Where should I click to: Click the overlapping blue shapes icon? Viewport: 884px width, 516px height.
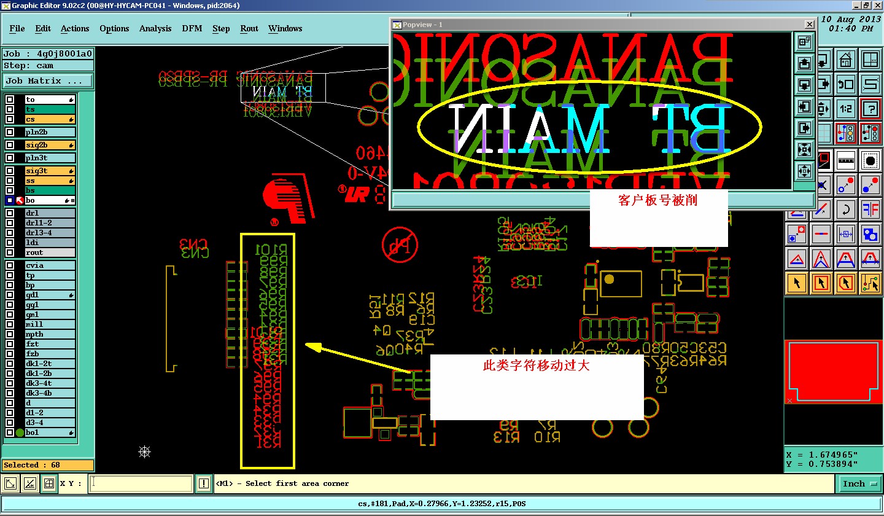tap(870, 234)
